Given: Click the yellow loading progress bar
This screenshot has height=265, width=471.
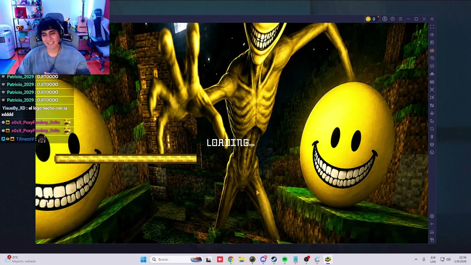Looking at the screenshot, I should coord(125,159).
